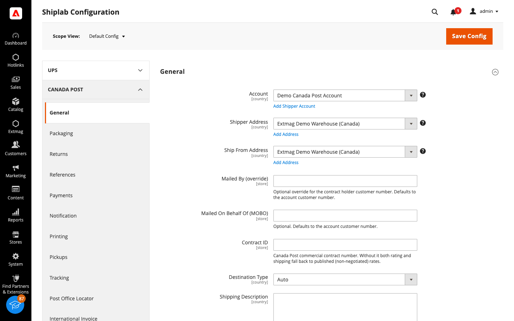Click the search magnifier icon

click(x=435, y=12)
